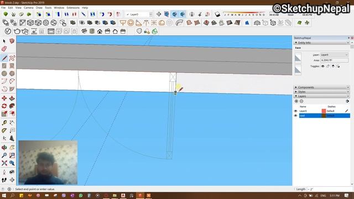354x199 pixels.
Task: Select the Scale tool
Action: pos(4,114)
